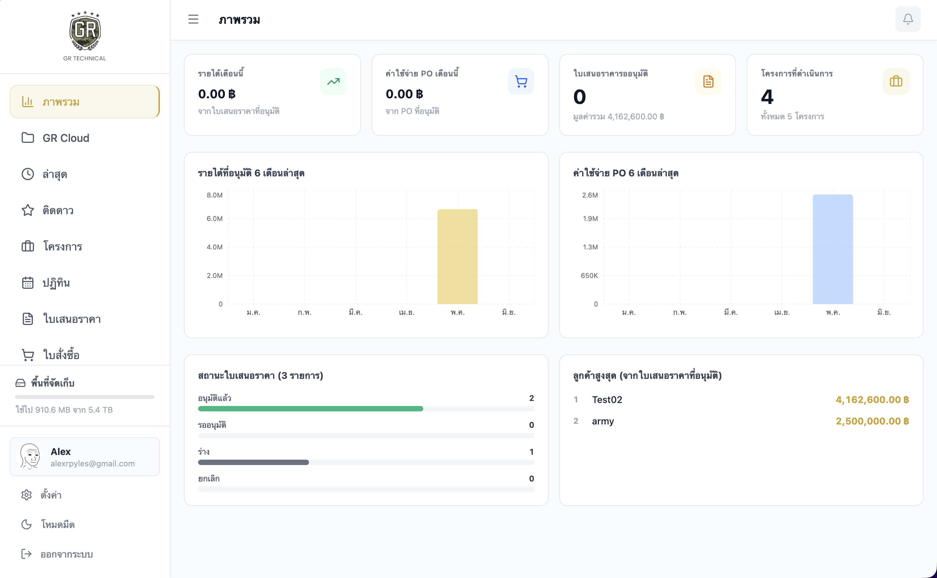
Task: Click มูลค่ารวม 4,162,600.00 ฿ subtitle
Action: coord(618,116)
